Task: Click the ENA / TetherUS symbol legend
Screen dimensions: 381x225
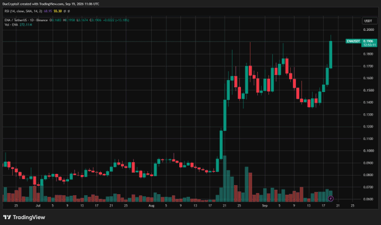Action: [x=26, y=20]
